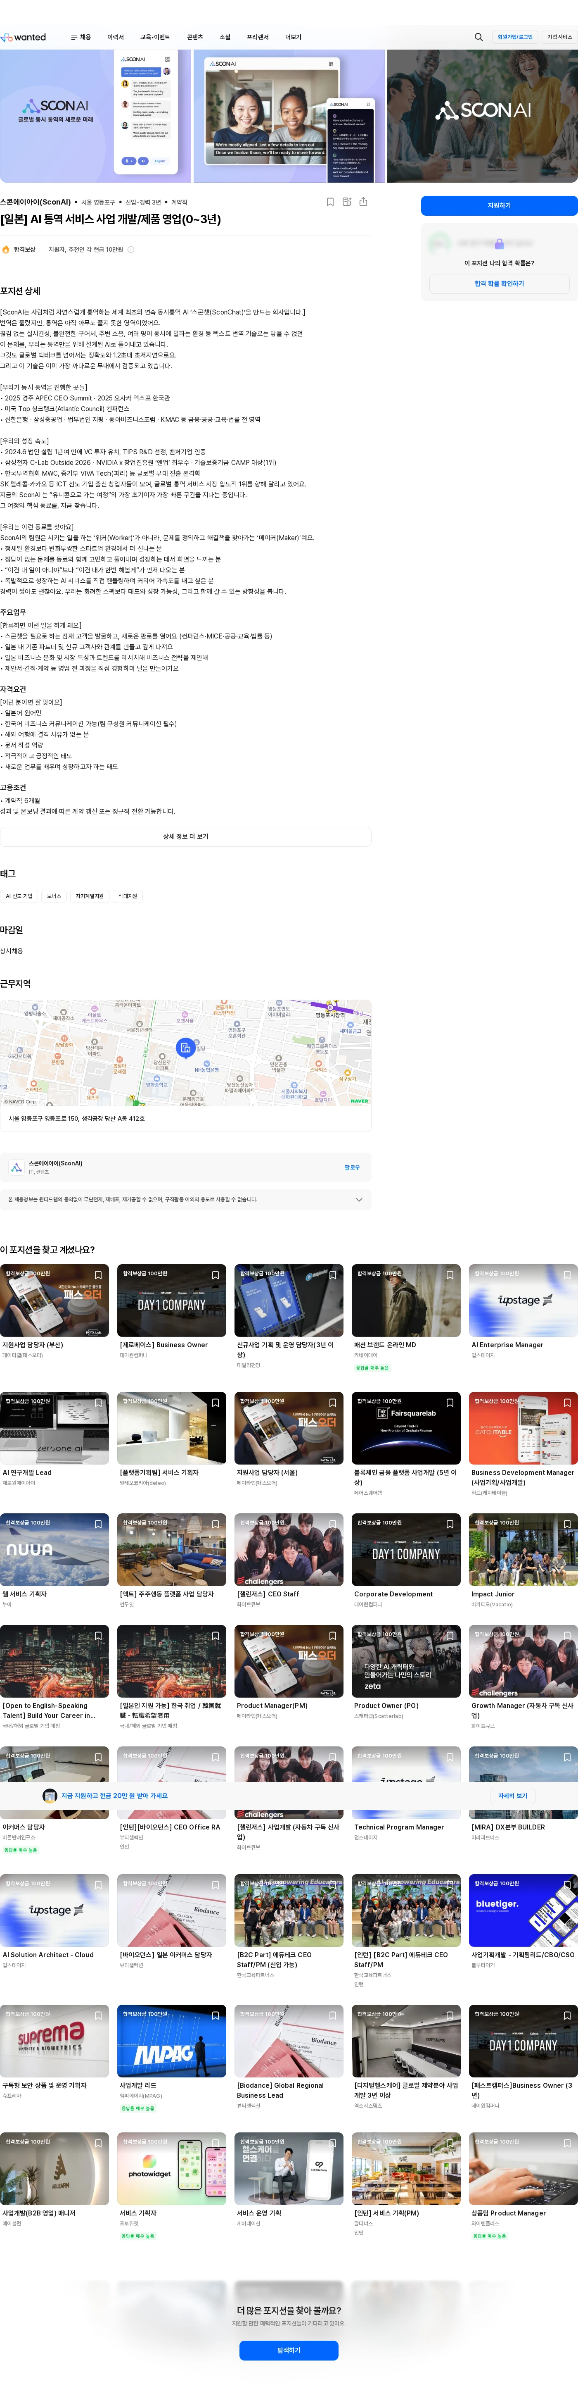Toggle bookmark on Corporate Development card

pos(450,1524)
